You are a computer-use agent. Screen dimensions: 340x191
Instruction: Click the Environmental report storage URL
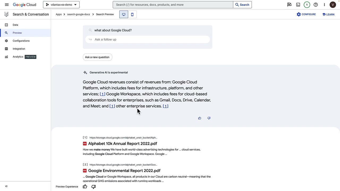(x=123, y=165)
